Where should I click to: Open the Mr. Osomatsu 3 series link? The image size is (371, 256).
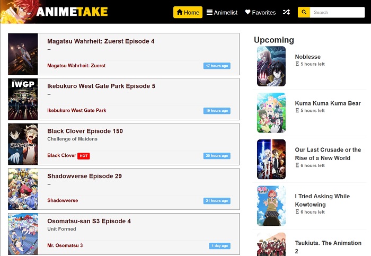[65, 245]
